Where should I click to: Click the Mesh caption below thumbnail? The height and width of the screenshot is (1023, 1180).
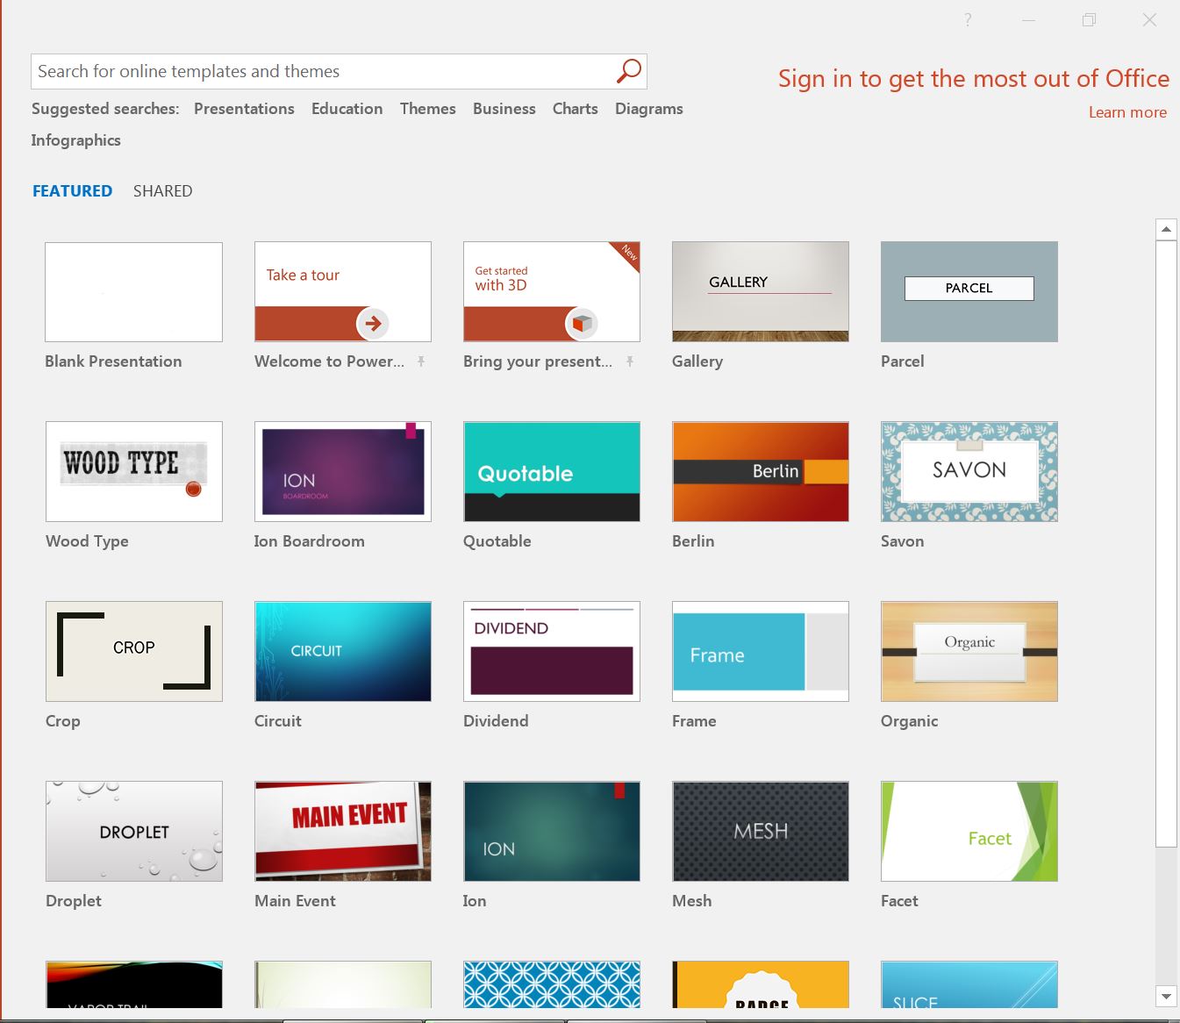click(x=691, y=901)
